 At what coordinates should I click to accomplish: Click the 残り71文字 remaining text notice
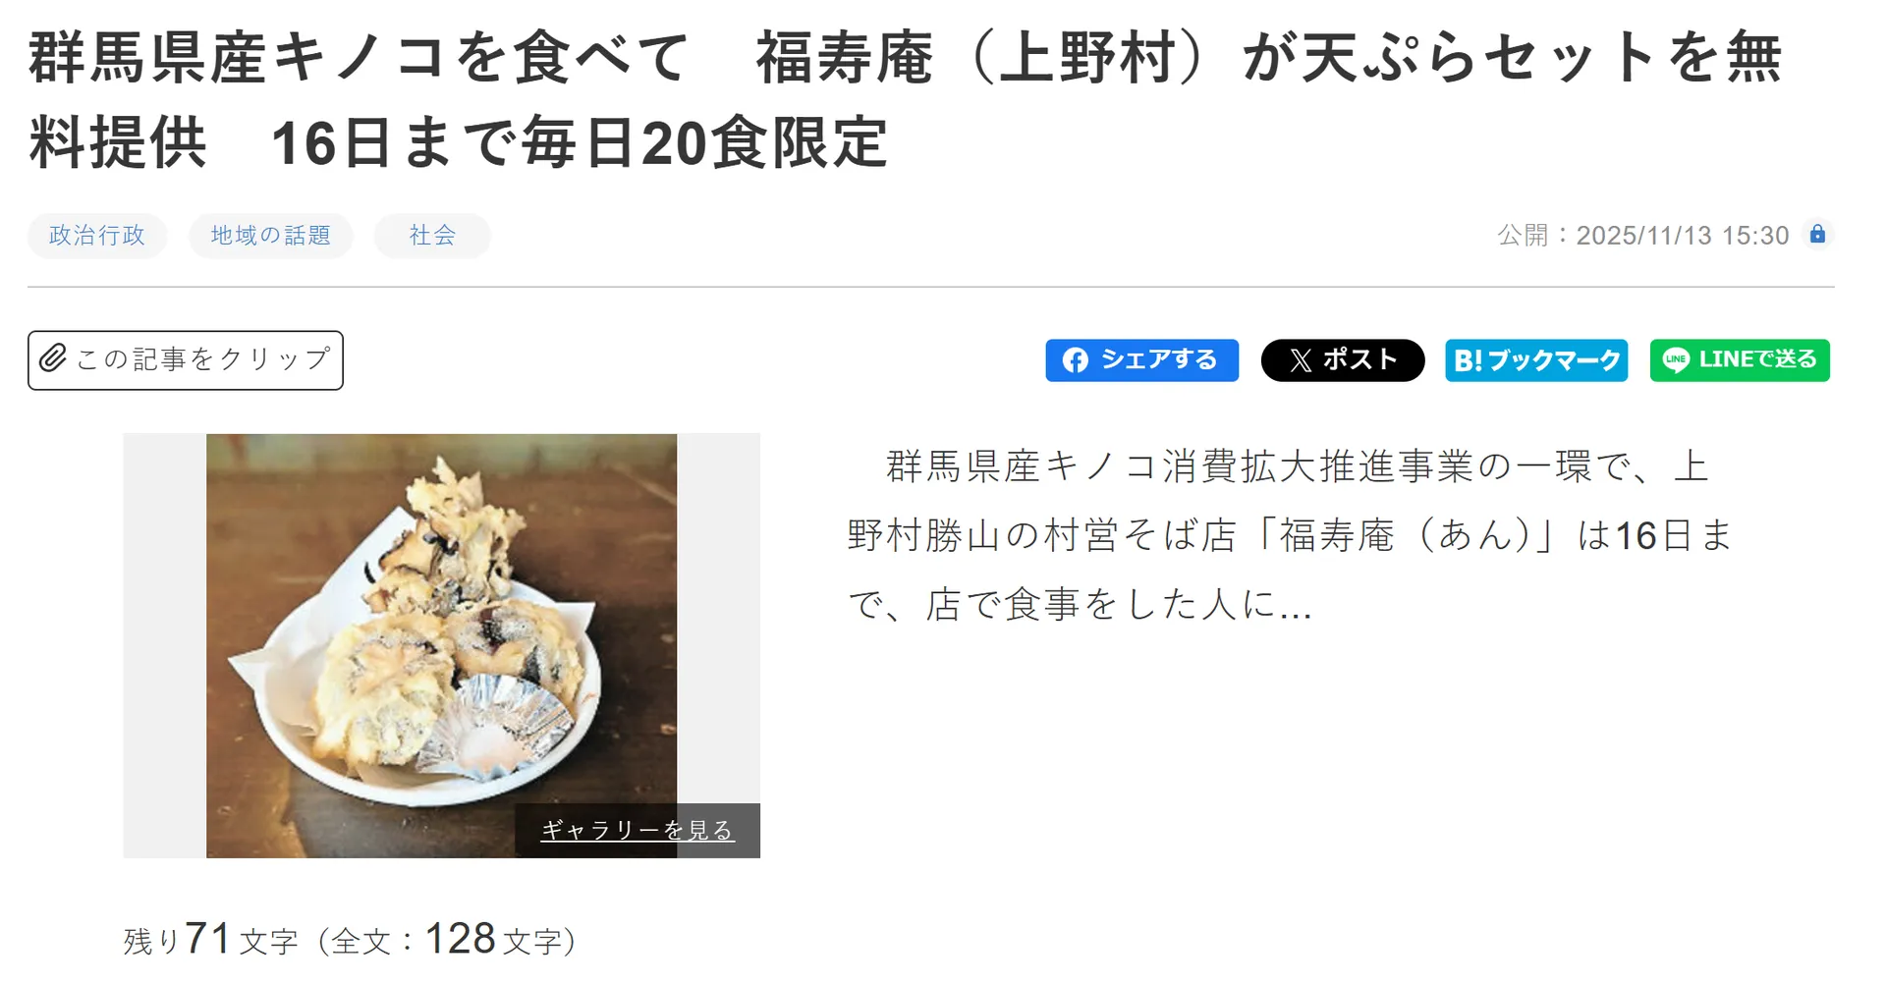pos(349,940)
